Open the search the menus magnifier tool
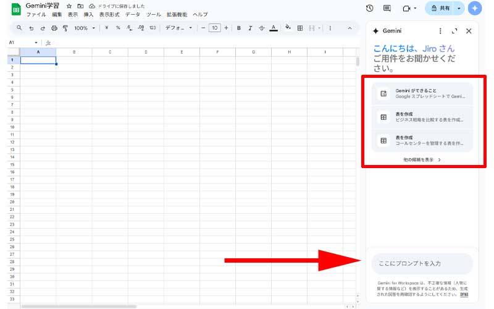494x309 pixels. point(19,28)
